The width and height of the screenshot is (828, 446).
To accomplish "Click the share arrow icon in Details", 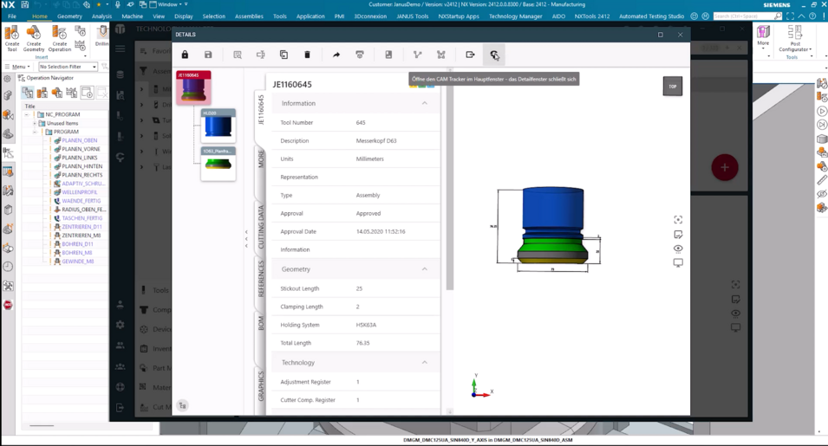I will (336, 55).
